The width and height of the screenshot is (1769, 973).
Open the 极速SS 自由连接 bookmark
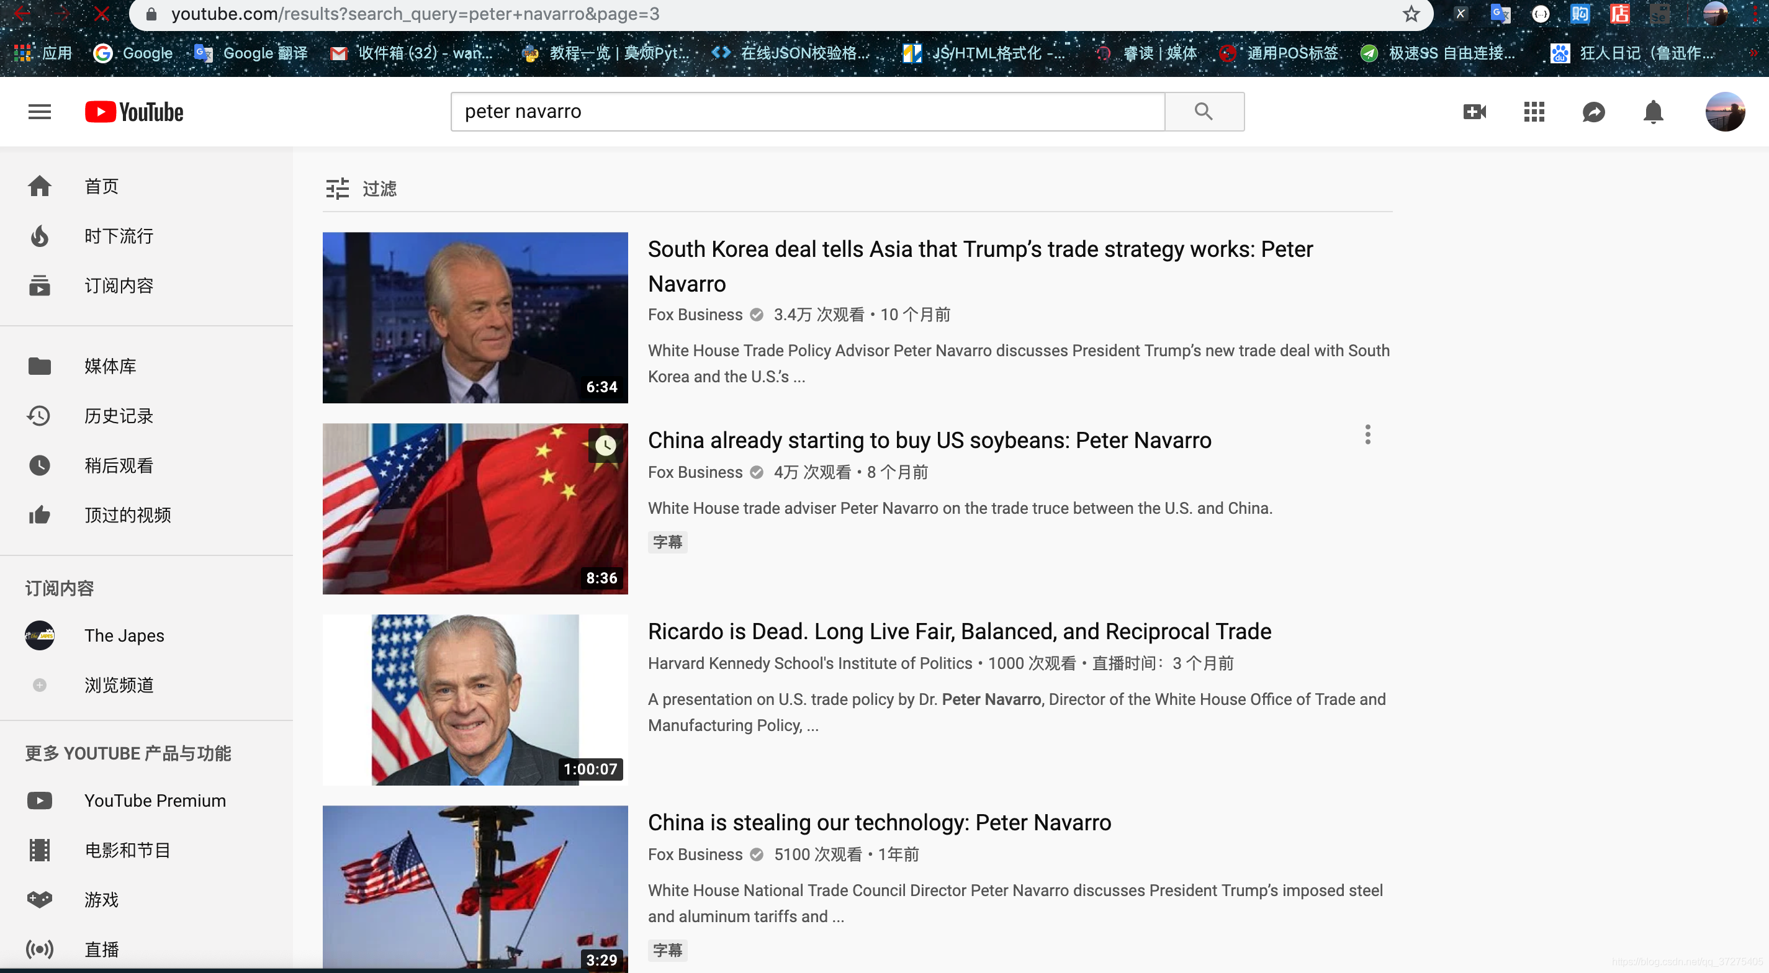click(1438, 53)
